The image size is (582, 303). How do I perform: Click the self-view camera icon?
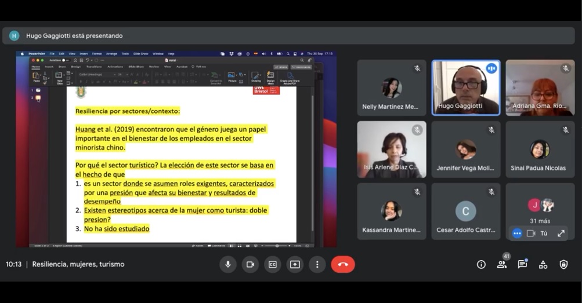pos(531,233)
